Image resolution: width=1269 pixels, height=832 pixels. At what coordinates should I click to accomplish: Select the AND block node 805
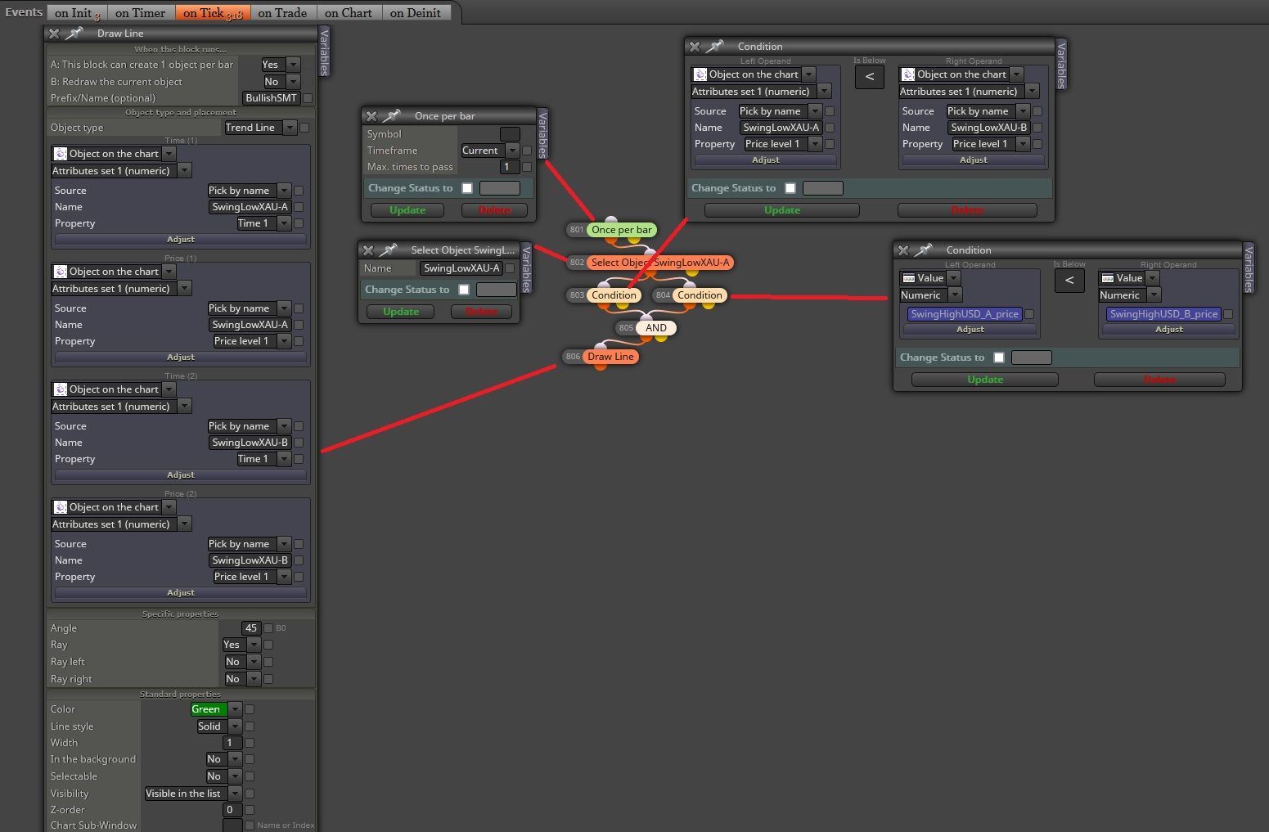[655, 328]
